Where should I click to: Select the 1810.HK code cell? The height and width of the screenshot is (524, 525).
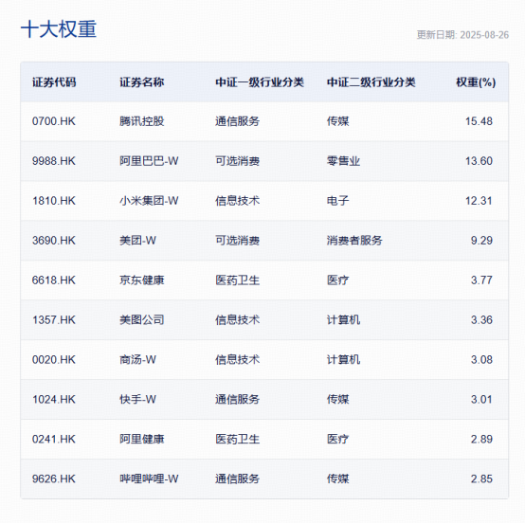tap(54, 201)
